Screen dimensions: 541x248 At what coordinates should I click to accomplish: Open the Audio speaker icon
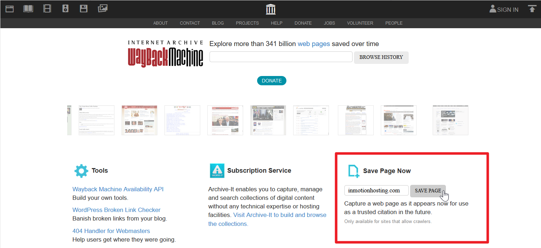[x=65, y=9]
